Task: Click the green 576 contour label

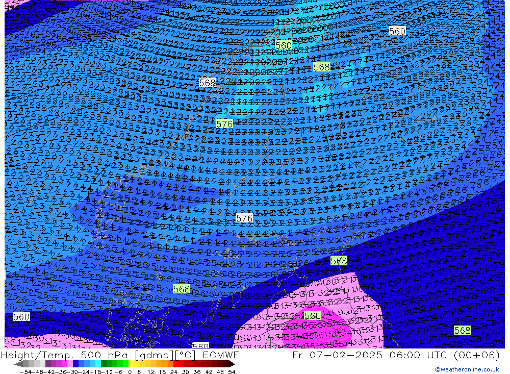Action: (x=224, y=124)
